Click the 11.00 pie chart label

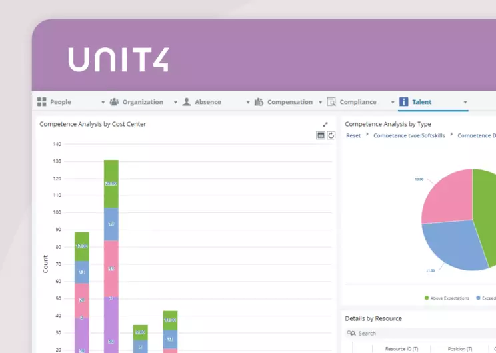(430, 271)
